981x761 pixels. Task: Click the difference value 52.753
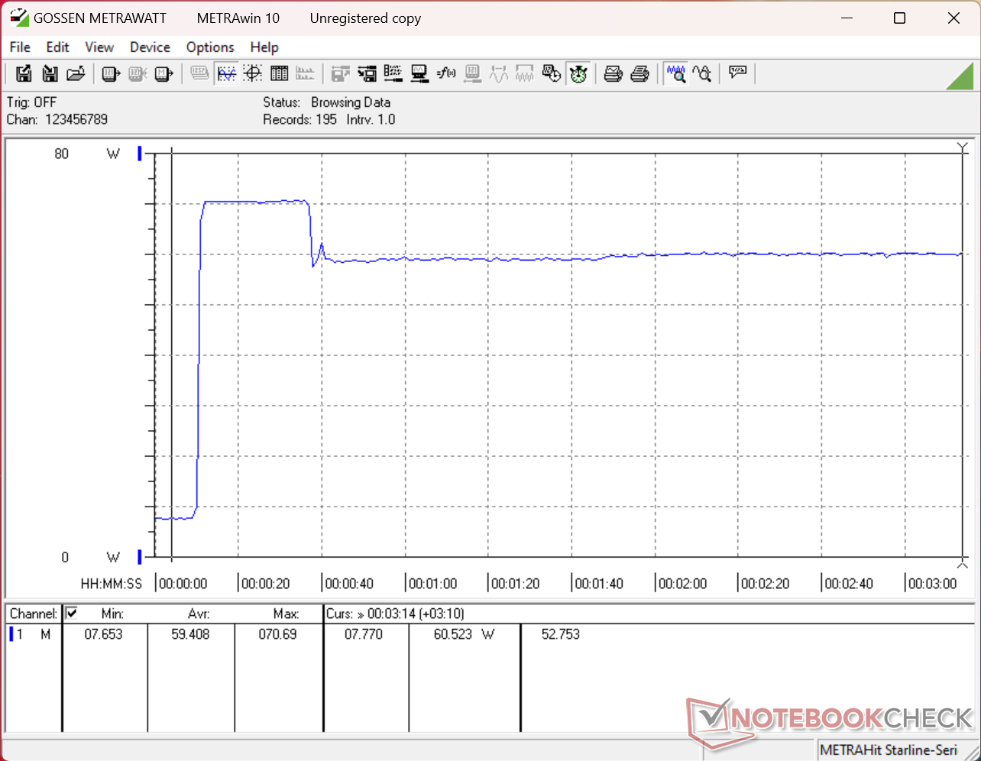(561, 634)
